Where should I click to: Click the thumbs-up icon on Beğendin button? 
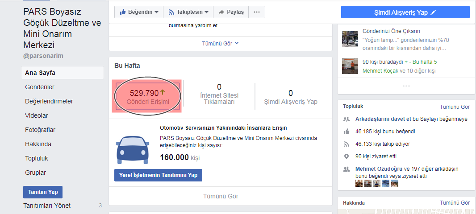click(123, 12)
